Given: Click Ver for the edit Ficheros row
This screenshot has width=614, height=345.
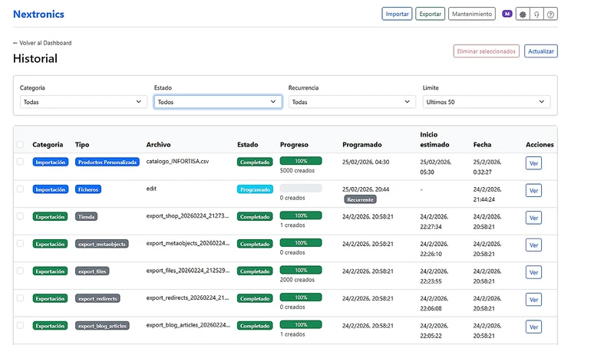Looking at the screenshot, I should [x=533, y=190].
